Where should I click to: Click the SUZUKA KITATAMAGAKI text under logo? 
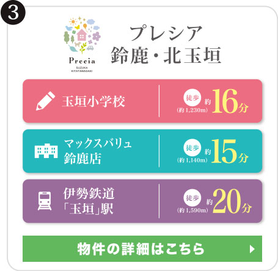tap(82, 70)
